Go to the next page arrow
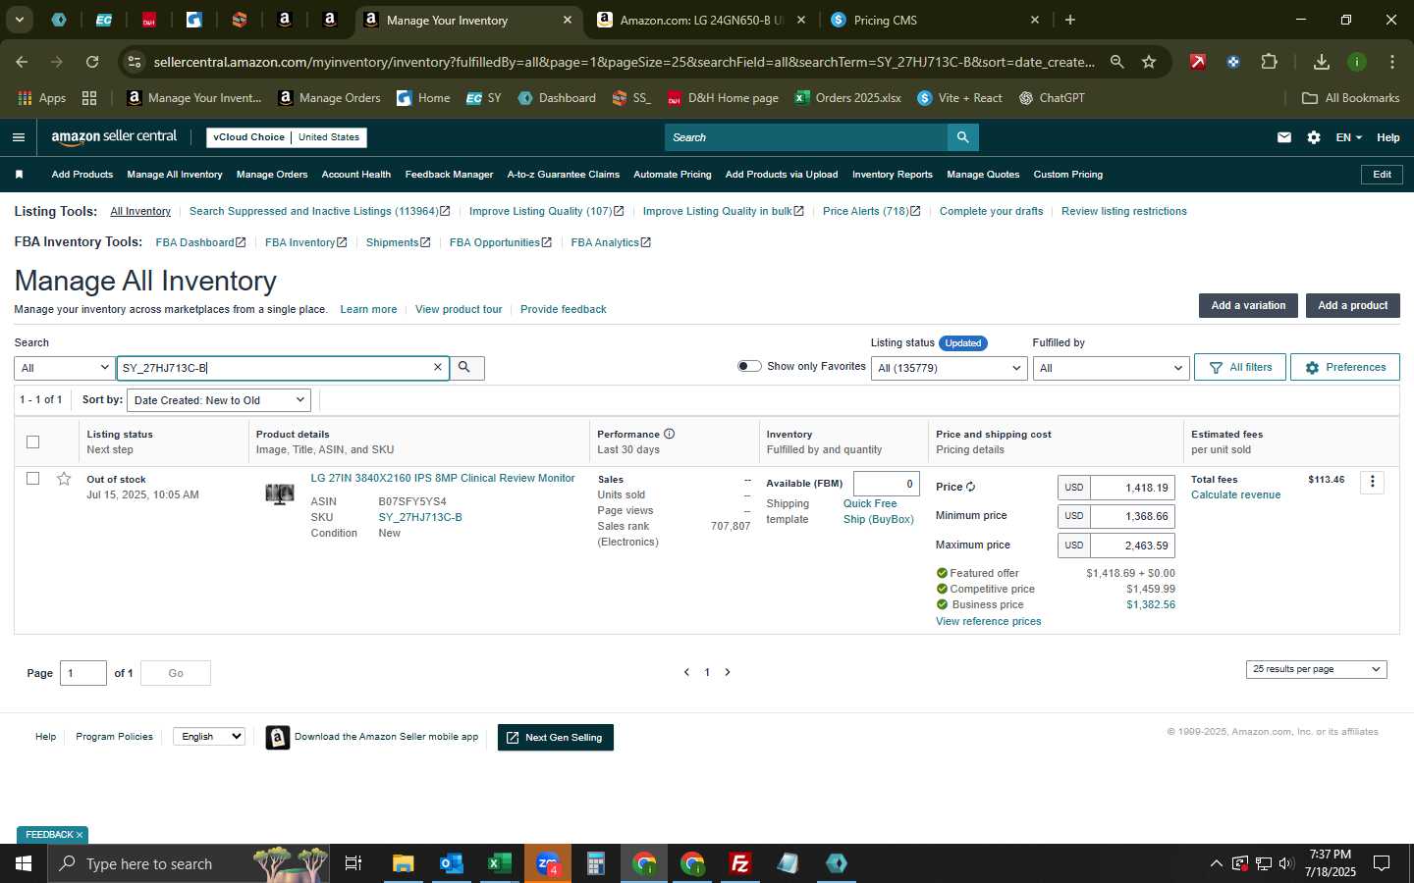 coord(728,672)
